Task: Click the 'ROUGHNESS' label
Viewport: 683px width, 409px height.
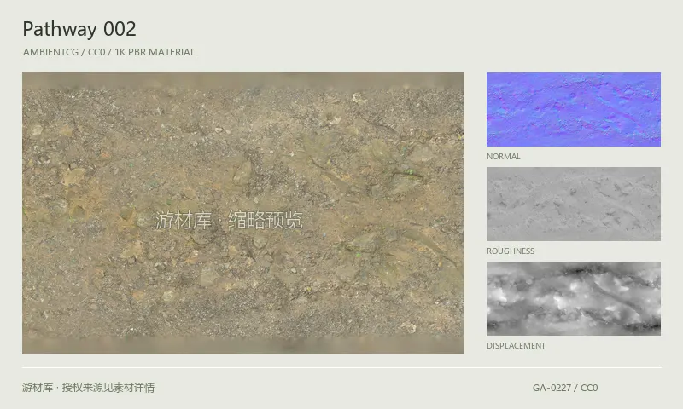Action: 511,251
